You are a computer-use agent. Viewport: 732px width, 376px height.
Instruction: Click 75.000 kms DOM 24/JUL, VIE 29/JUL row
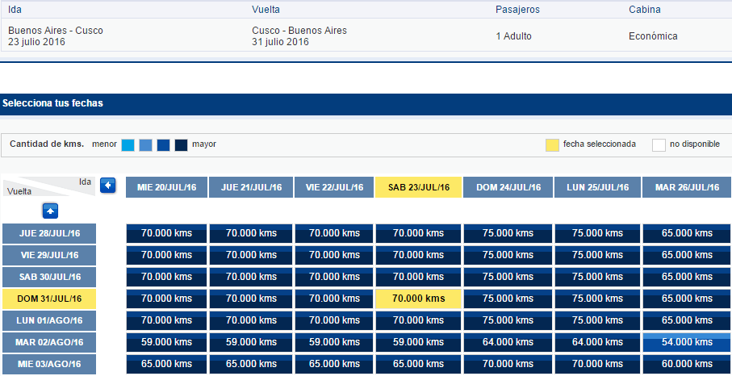click(508, 255)
